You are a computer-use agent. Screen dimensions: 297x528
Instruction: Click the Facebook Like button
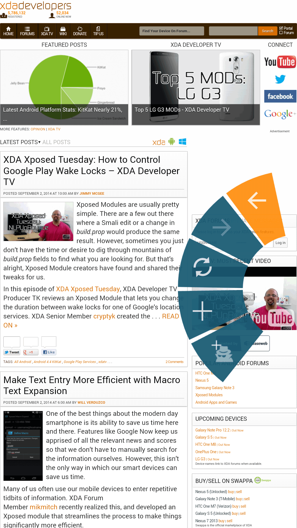point(49,352)
